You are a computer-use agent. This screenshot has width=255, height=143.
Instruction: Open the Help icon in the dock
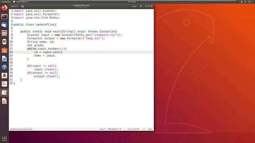pyautogui.click(x=4, y=67)
